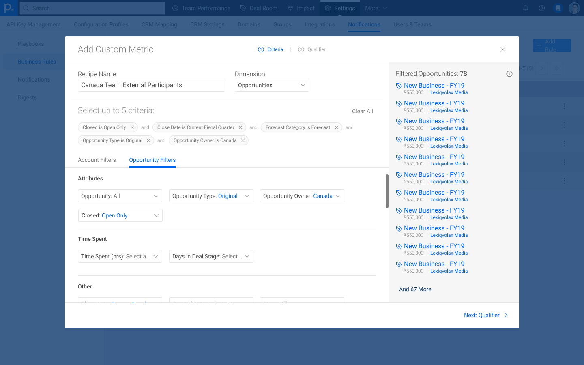Expand the Opportunity Type dropdown
Image resolution: width=584 pixels, height=365 pixels.
click(x=211, y=196)
